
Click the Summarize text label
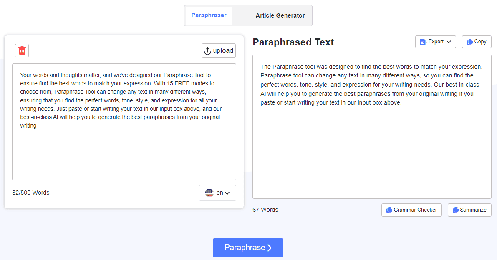473,210
